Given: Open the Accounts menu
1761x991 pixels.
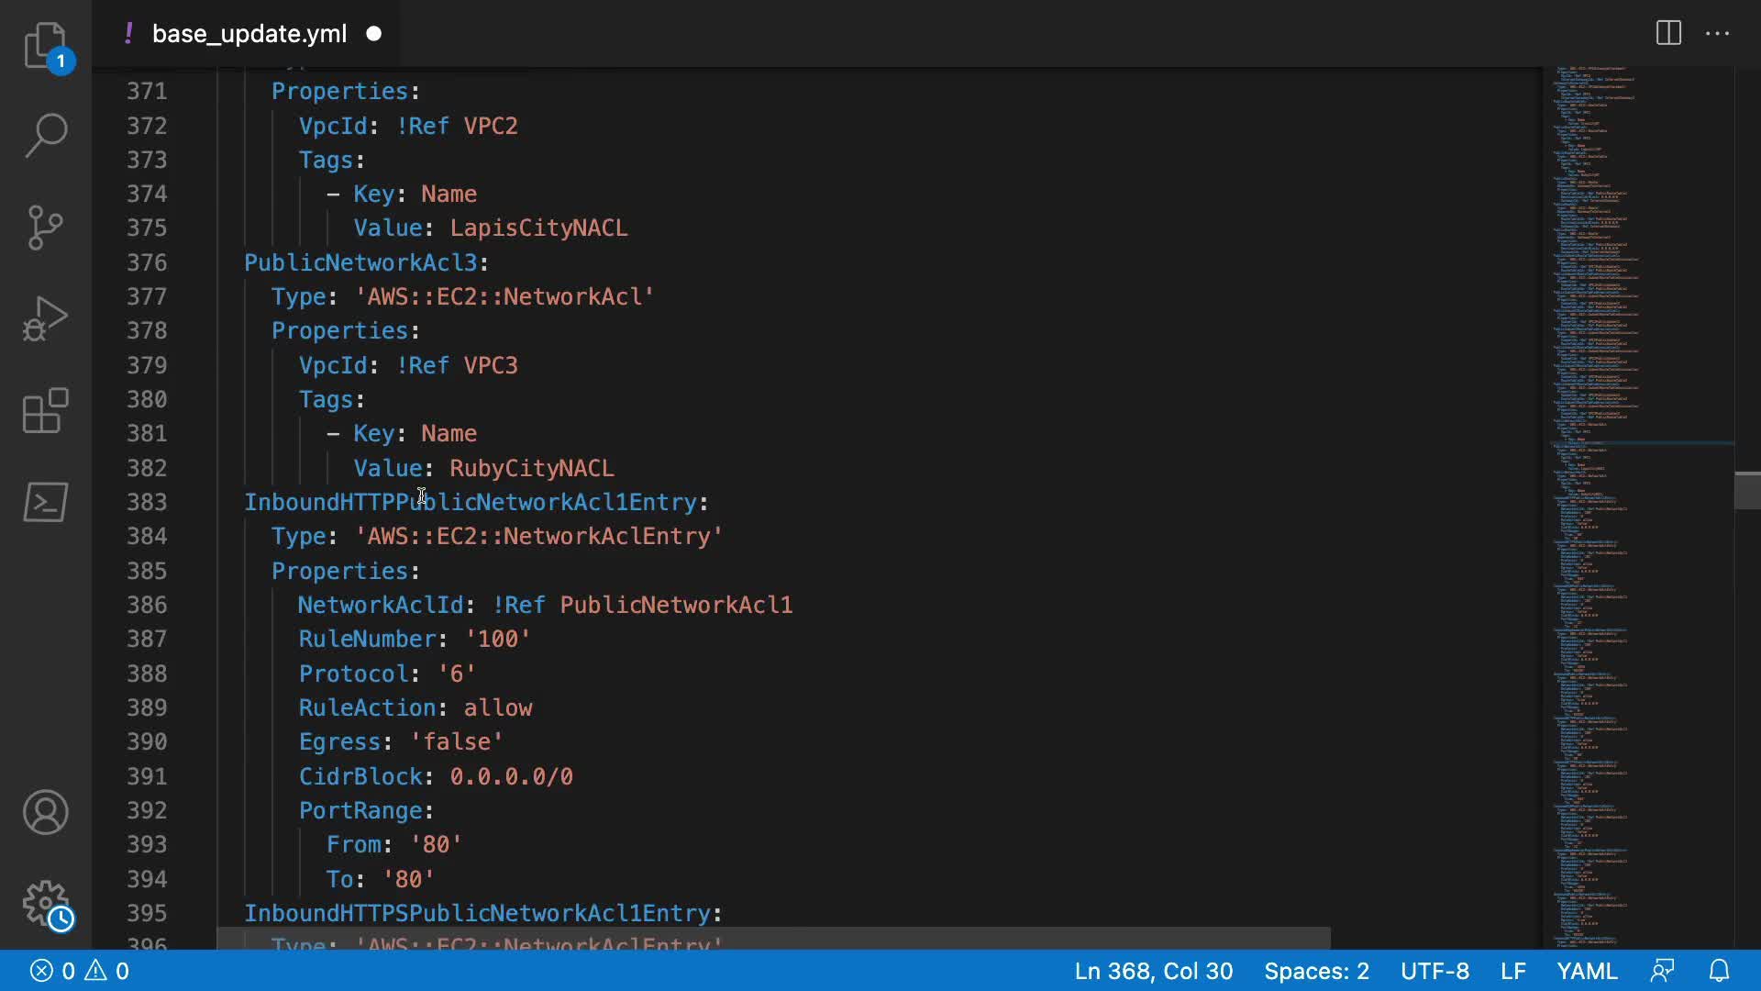Looking at the screenshot, I should pos(45,812).
